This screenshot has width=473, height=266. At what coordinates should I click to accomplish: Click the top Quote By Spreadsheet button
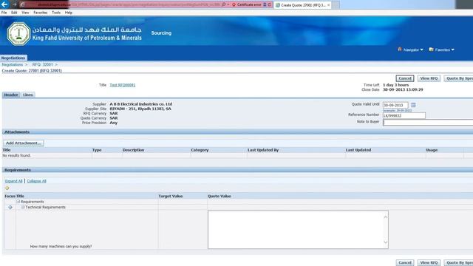(458, 78)
